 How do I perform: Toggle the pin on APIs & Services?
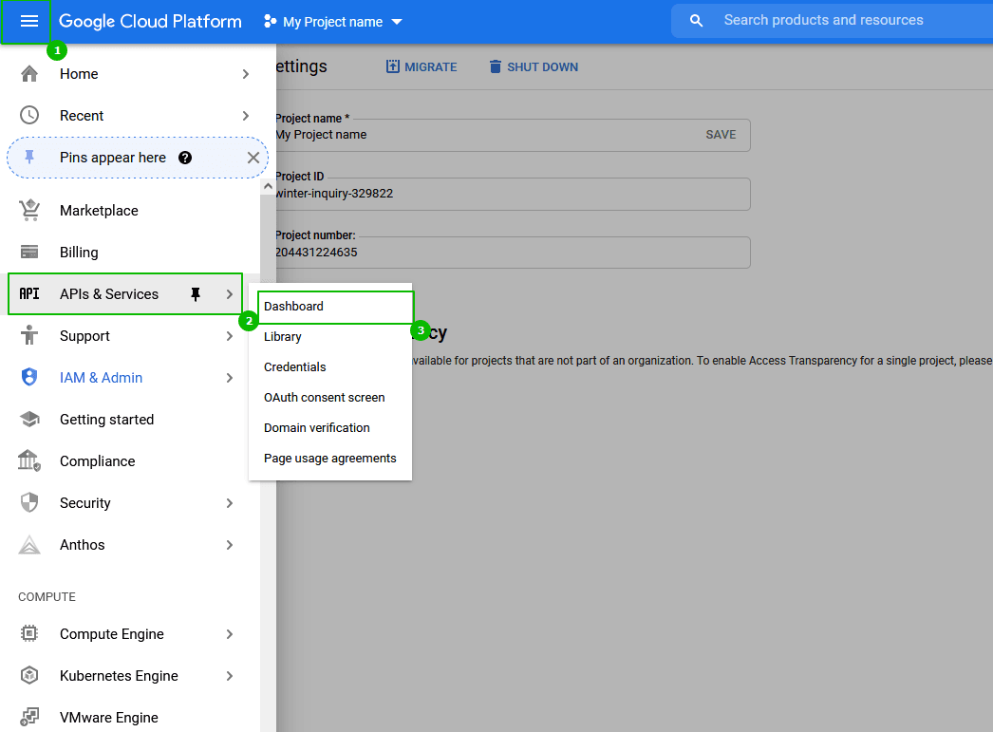[196, 294]
